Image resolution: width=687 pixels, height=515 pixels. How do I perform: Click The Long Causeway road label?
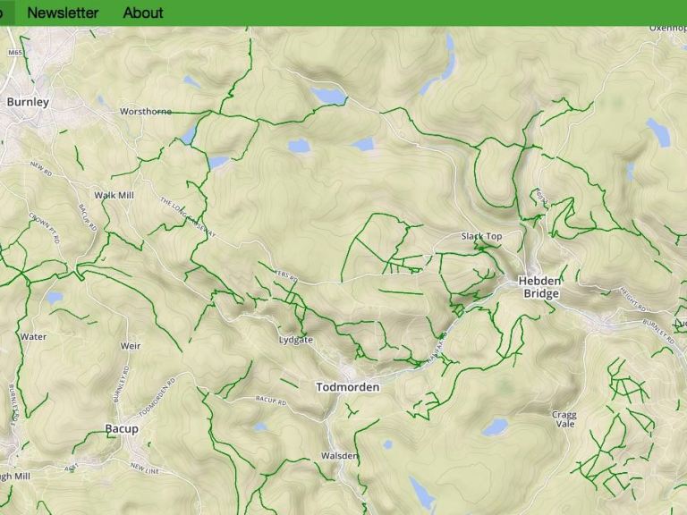point(188,217)
